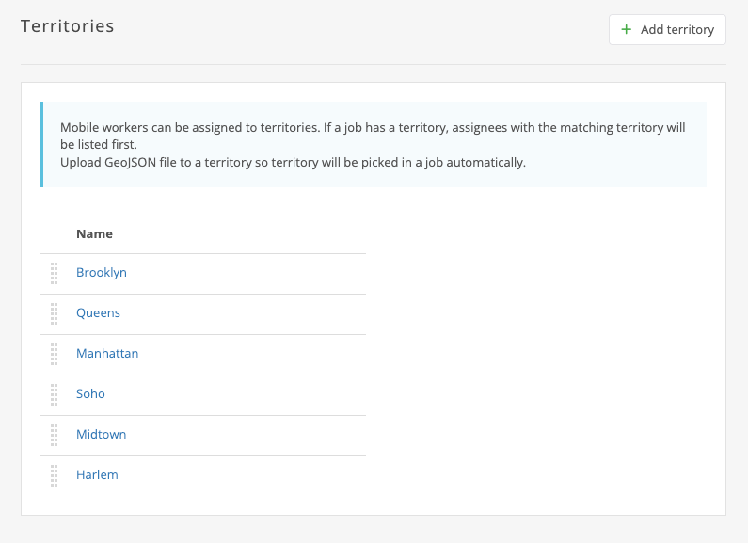The width and height of the screenshot is (748, 543).
Task: Go to the Midtown territory
Action: click(x=101, y=435)
